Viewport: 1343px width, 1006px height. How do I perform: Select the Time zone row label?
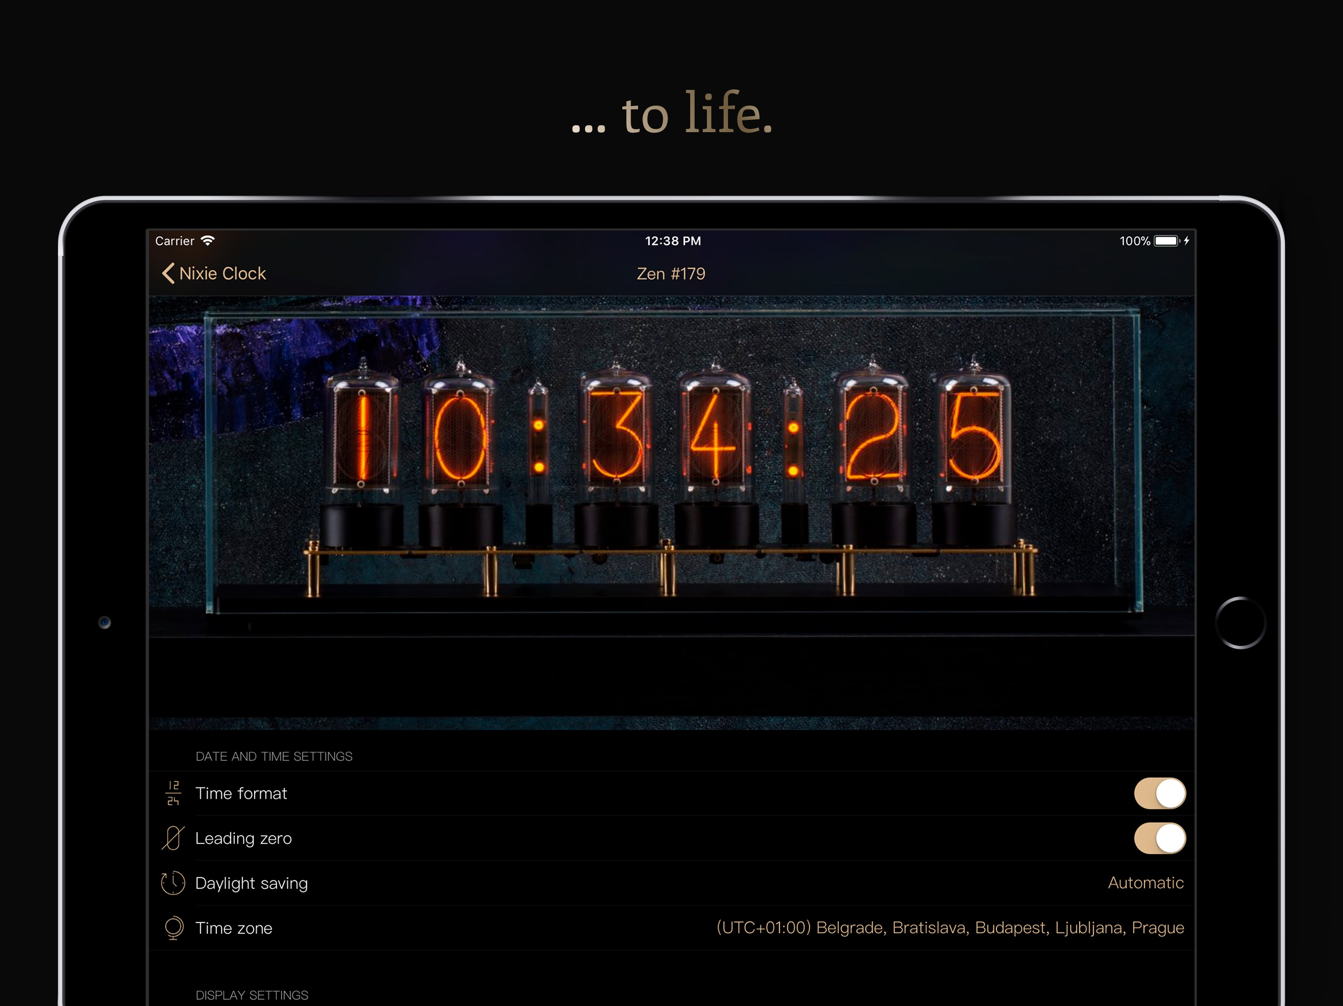(x=234, y=928)
